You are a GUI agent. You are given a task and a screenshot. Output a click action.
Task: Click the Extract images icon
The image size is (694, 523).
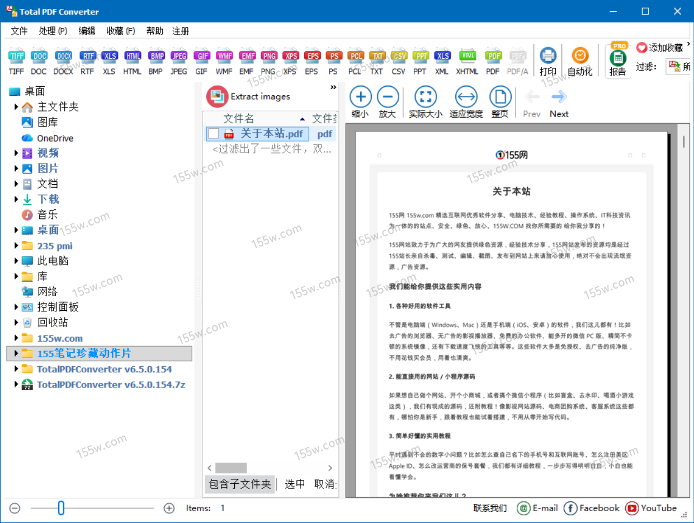(x=217, y=96)
